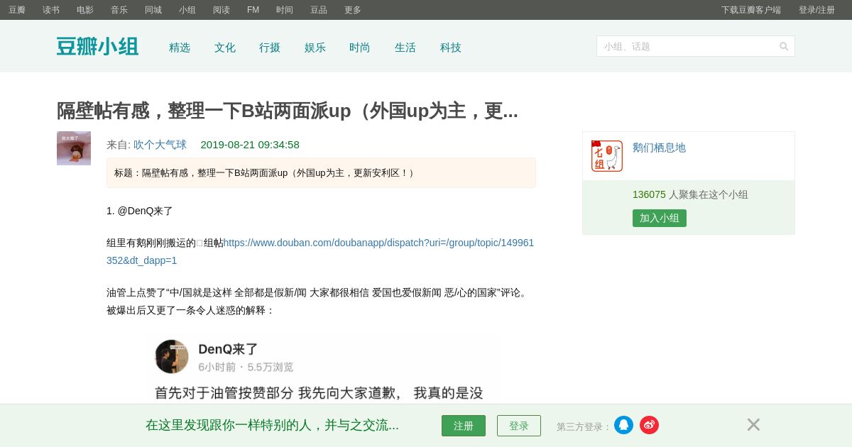Viewport: 852px width, 447px height.
Task: Open 小组 in top navigation
Action: tap(187, 10)
